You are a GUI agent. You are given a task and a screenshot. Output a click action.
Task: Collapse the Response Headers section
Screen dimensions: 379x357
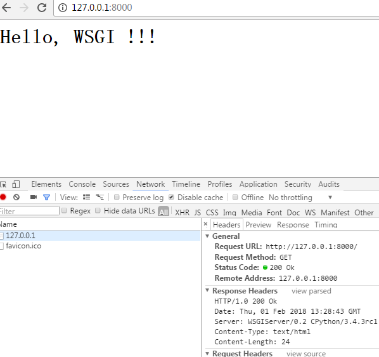tap(207, 290)
